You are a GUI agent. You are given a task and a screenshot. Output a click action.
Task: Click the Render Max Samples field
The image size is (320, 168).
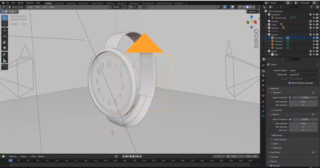(x=303, y=124)
